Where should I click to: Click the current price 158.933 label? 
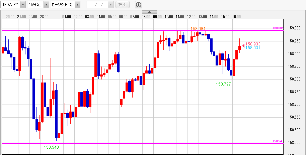253,44
